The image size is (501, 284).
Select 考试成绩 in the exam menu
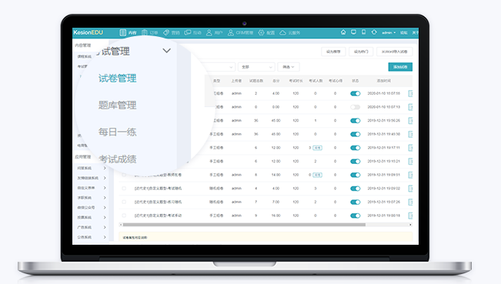click(x=117, y=159)
